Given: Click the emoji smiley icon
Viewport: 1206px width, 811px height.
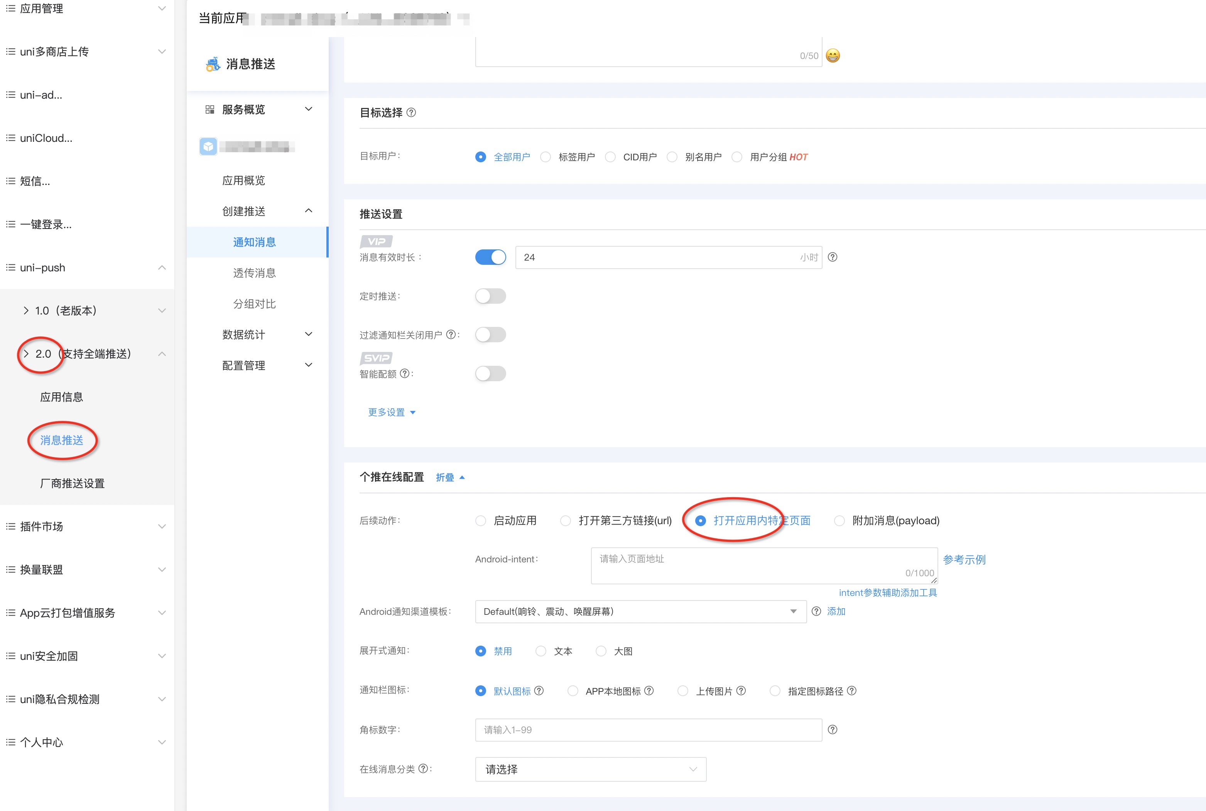Looking at the screenshot, I should pyautogui.click(x=832, y=56).
